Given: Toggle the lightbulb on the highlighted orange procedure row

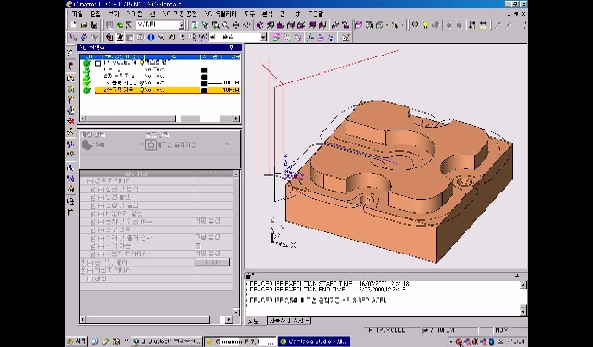Looking at the screenshot, I should [x=142, y=91].
